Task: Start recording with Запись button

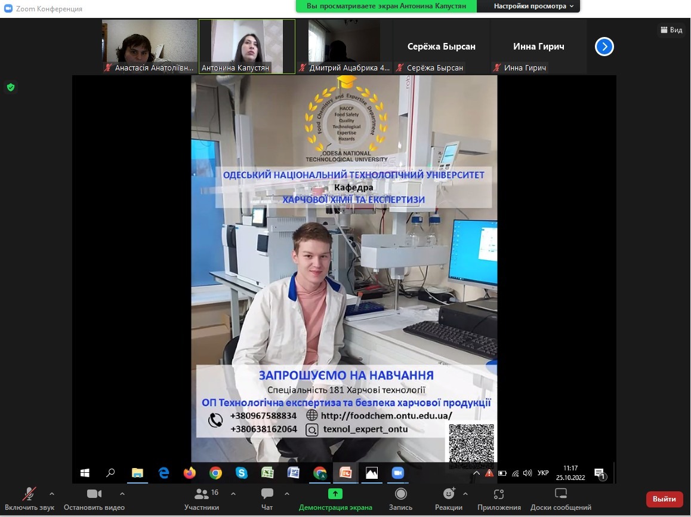Action: (400, 499)
